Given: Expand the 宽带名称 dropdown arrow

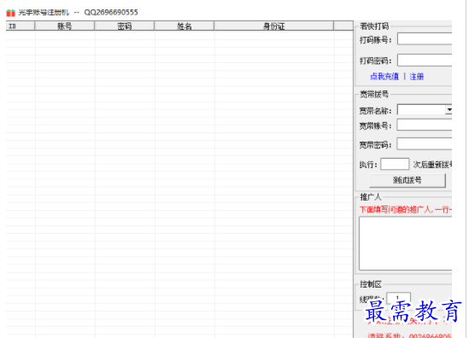Looking at the screenshot, I should [x=448, y=109].
